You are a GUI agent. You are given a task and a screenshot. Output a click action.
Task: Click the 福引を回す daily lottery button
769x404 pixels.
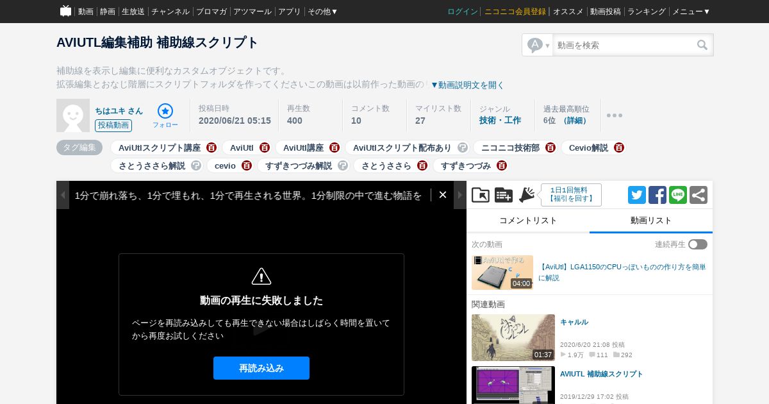571,195
